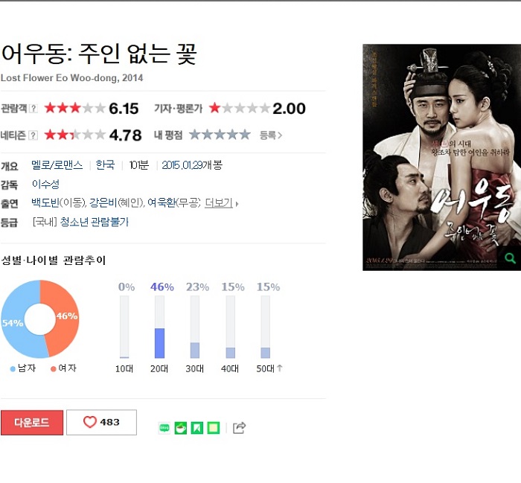Open the 멜로/로맨스 genre link
This screenshot has height=483, width=521.
[57, 164]
